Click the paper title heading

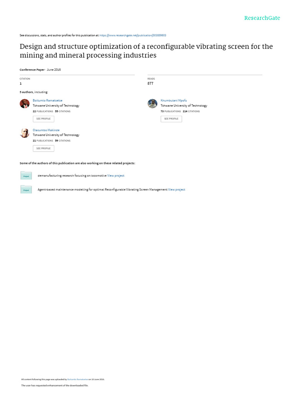(x=146, y=51)
